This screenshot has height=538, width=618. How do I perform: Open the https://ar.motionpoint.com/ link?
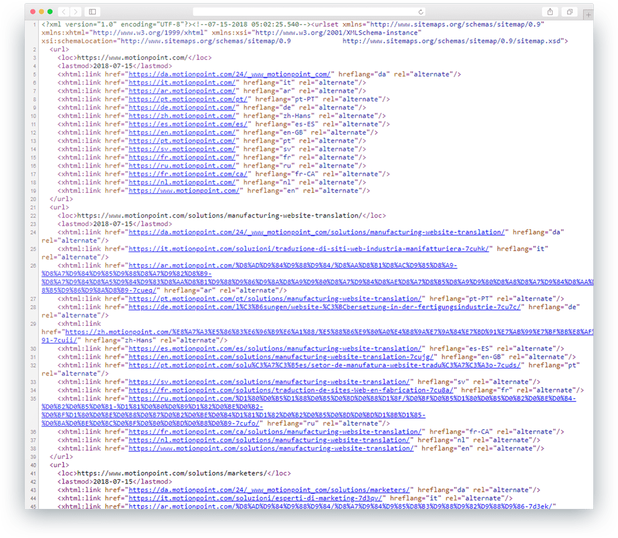[x=182, y=91]
